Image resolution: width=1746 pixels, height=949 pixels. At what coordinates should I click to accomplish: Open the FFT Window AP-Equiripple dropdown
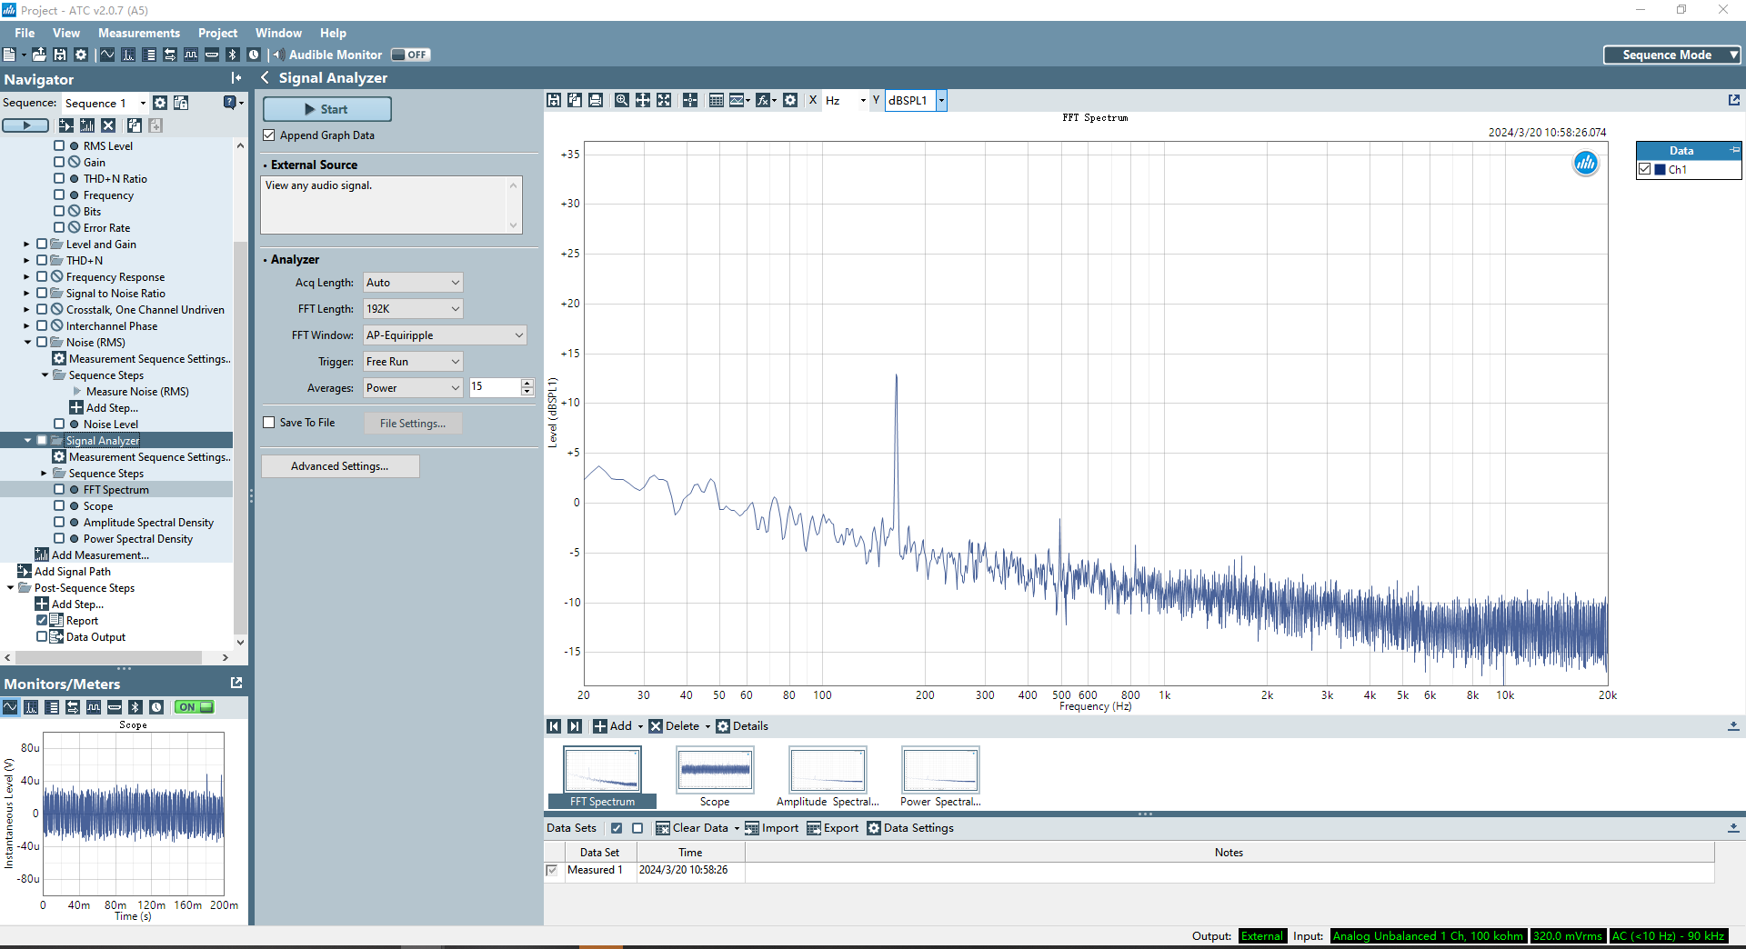click(x=445, y=335)
